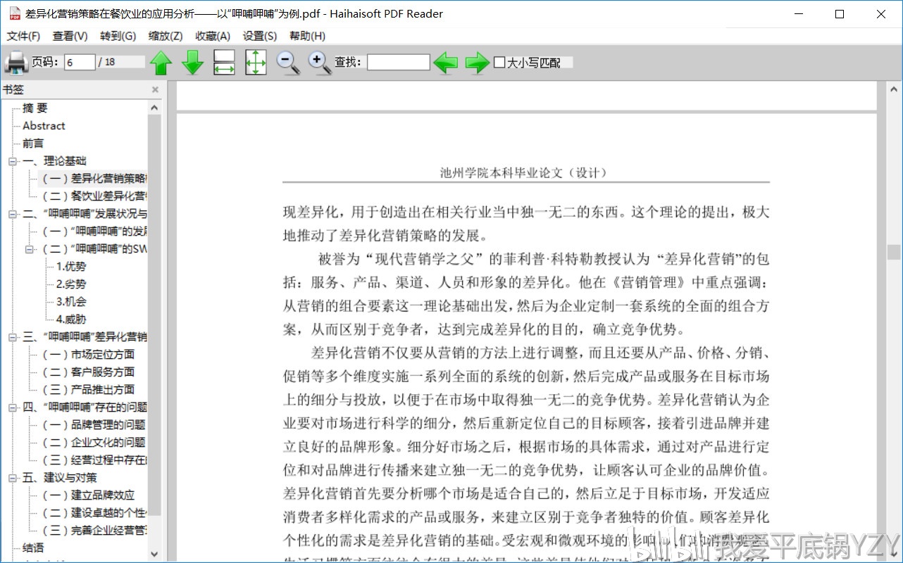Select the fit-width view icon

tap(224, 63)
